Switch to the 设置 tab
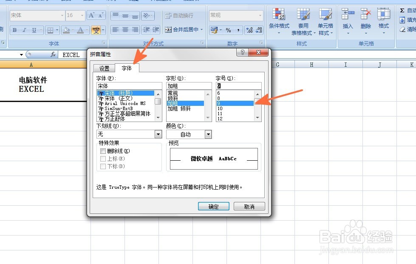This screenshot has height=264, width=416. click(x=104, y=68)
